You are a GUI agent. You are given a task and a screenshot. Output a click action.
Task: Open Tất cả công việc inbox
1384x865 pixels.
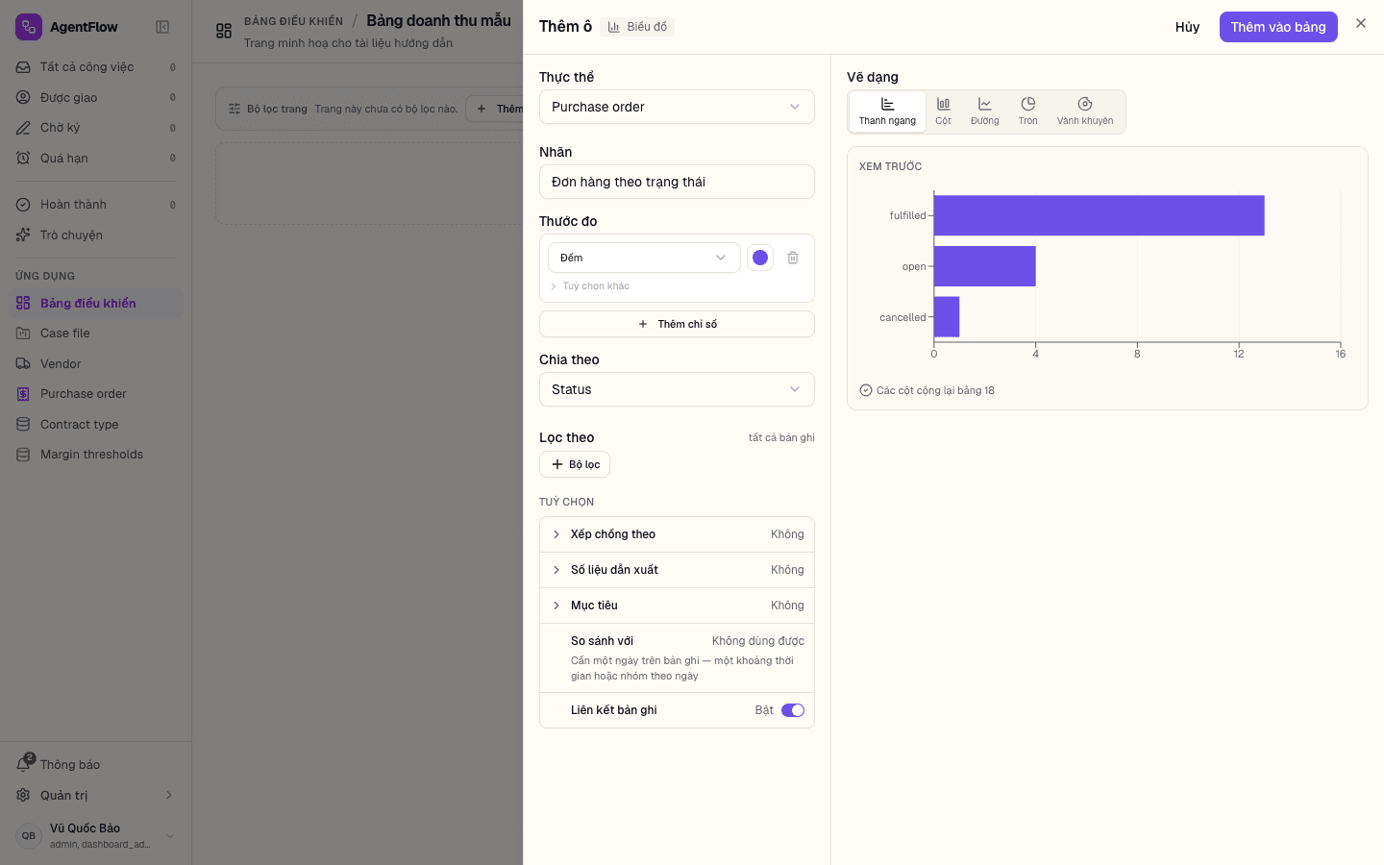click(x=96, y=67)
